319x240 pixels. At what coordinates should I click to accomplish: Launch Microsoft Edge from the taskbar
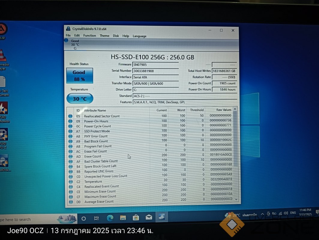(110, 218)
